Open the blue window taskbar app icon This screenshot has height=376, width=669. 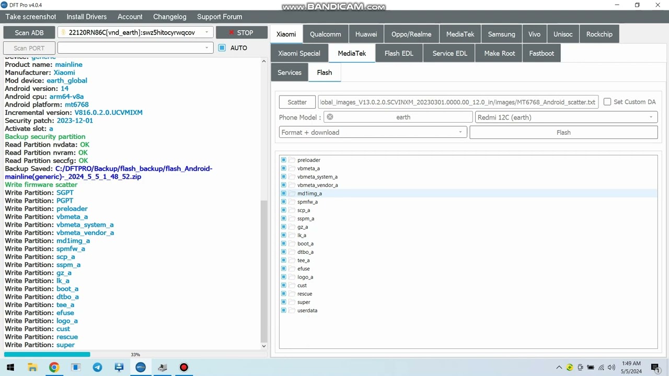(76, 367)
